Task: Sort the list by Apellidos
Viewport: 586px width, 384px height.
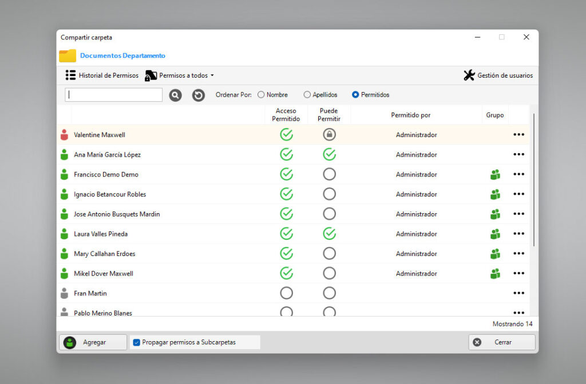Action: click(307, 95)
